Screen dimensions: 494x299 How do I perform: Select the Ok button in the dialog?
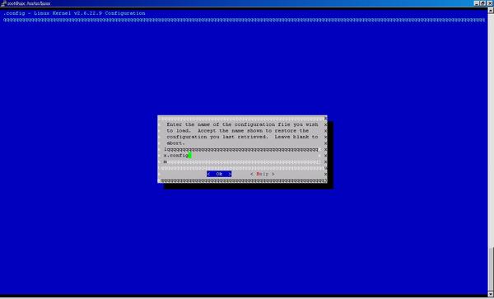tap(219, 174)
